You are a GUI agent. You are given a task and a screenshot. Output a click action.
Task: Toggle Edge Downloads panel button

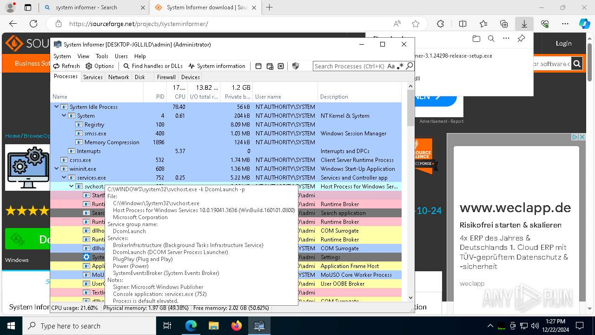point(524,24)
